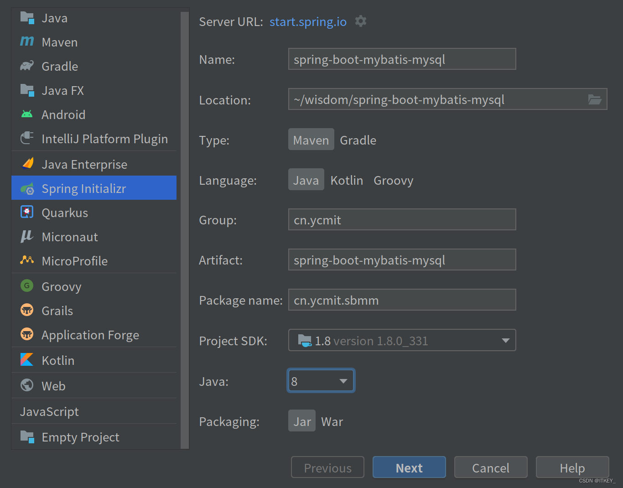Click the Groovy green G icon
This screenshot has height=488, width=623.
(27, 286)
